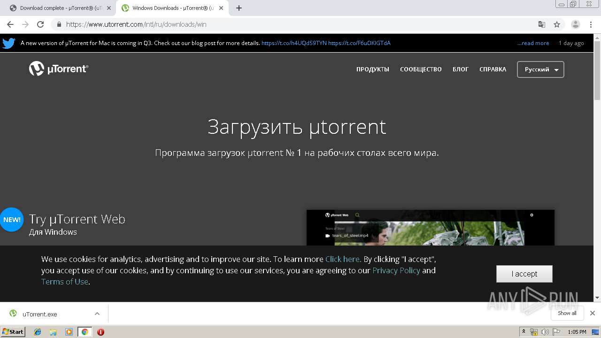The width and height of the screenshot is (601, 338).
Task: Launch Internet Explorer from taskbar
Action: (x=38, y=332)
